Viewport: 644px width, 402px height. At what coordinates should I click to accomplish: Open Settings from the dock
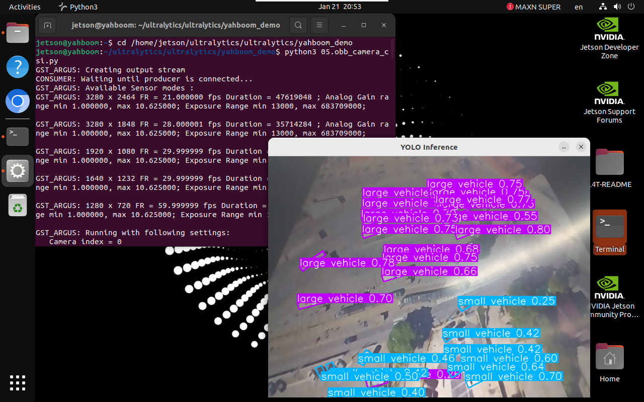(18, 171)
